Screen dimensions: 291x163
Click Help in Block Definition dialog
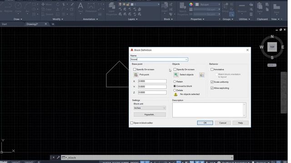(x=241, y=123)
